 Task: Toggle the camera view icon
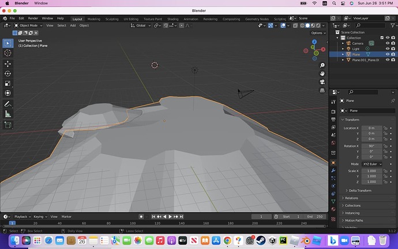click(322, 82)
